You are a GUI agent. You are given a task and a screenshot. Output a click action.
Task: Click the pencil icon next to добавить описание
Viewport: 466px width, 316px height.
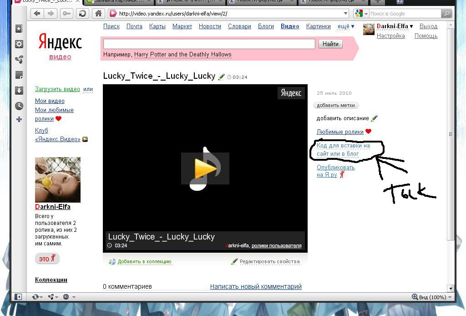click(x=375, y=118)
